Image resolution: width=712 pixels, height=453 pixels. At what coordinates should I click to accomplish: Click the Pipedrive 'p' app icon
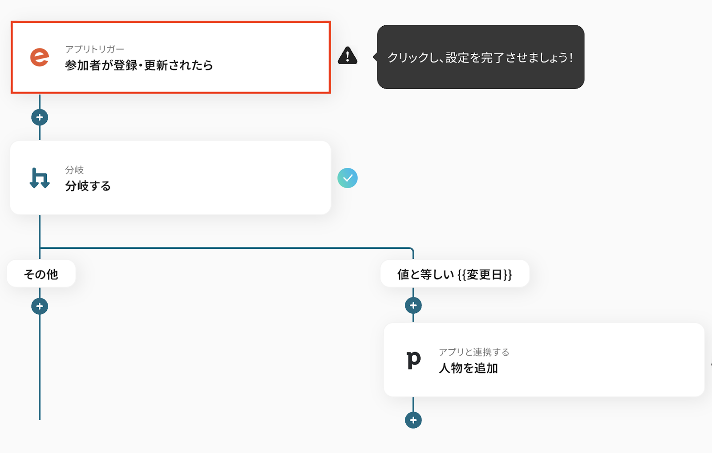tap(413, 360)
